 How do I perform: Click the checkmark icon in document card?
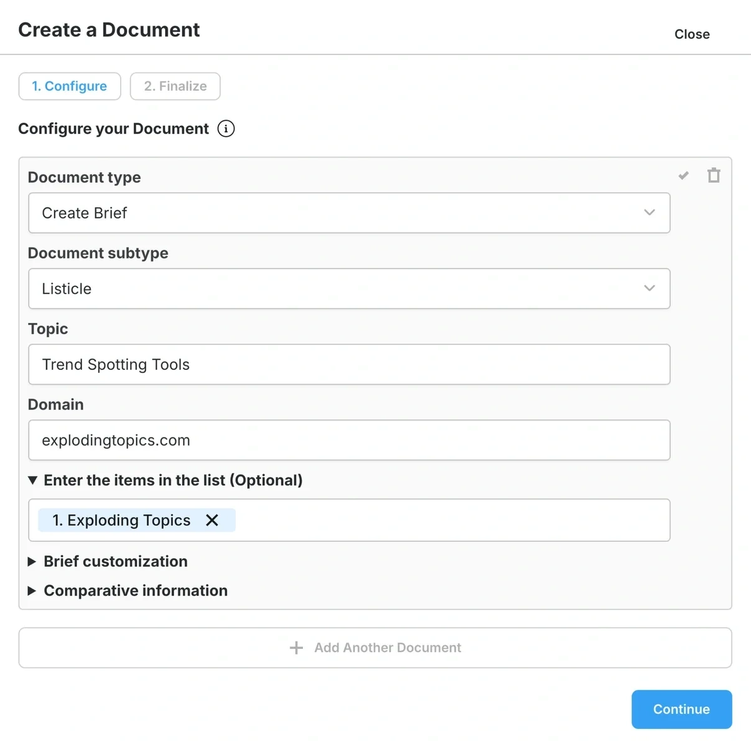(683, 176)
